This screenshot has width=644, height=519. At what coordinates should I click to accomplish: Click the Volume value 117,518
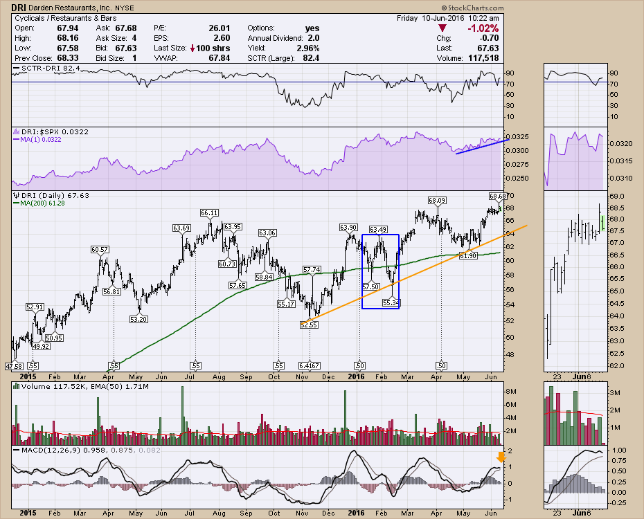[x=483, y=58]
